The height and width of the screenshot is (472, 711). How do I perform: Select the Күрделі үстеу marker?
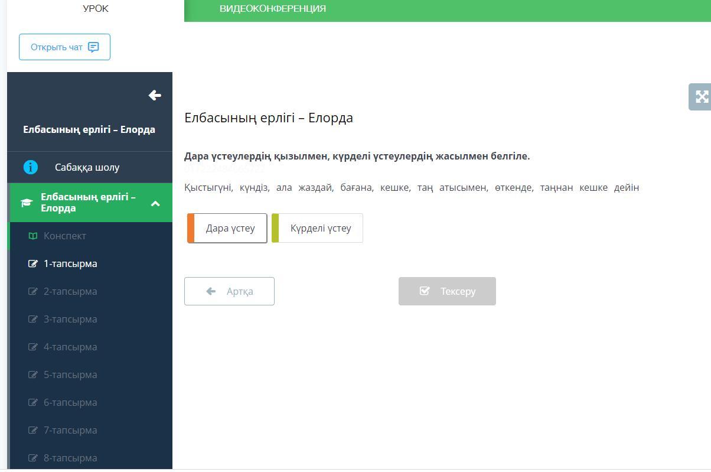point(317,228)
